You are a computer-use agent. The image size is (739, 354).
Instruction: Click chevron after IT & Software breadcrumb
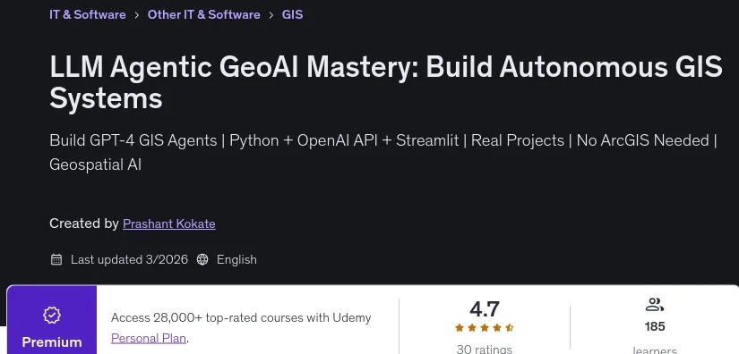point(137,15)
